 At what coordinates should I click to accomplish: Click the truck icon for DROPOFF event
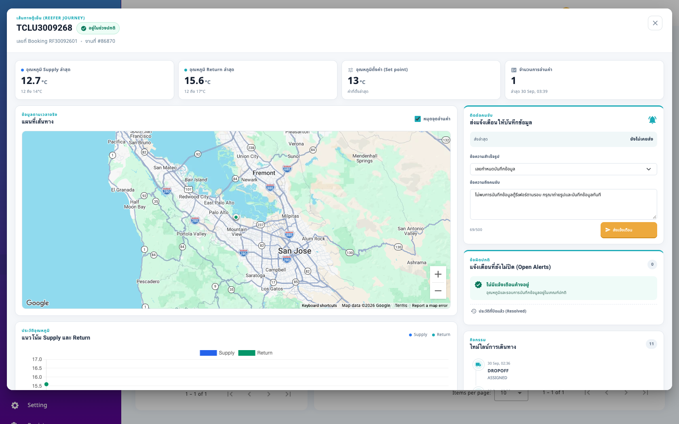pos(478,365)
